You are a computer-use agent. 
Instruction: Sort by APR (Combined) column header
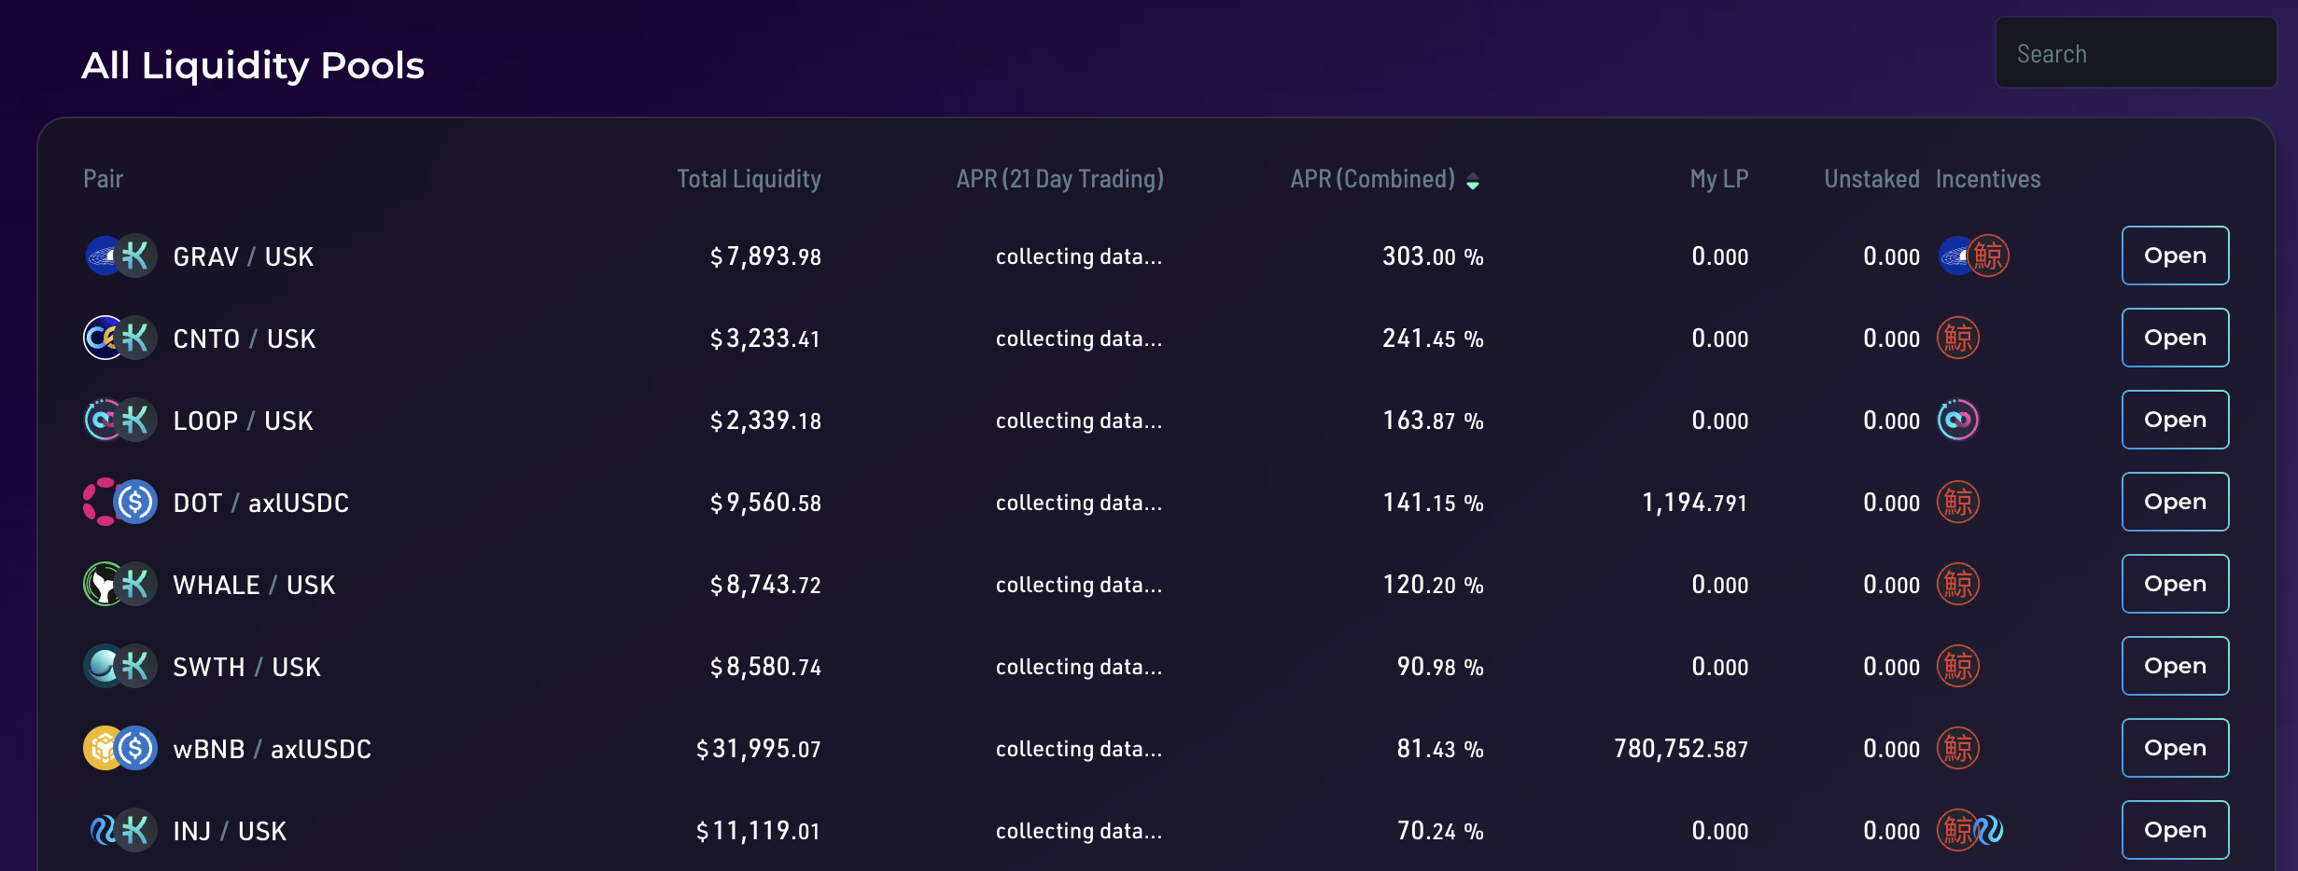(1372, 179)
